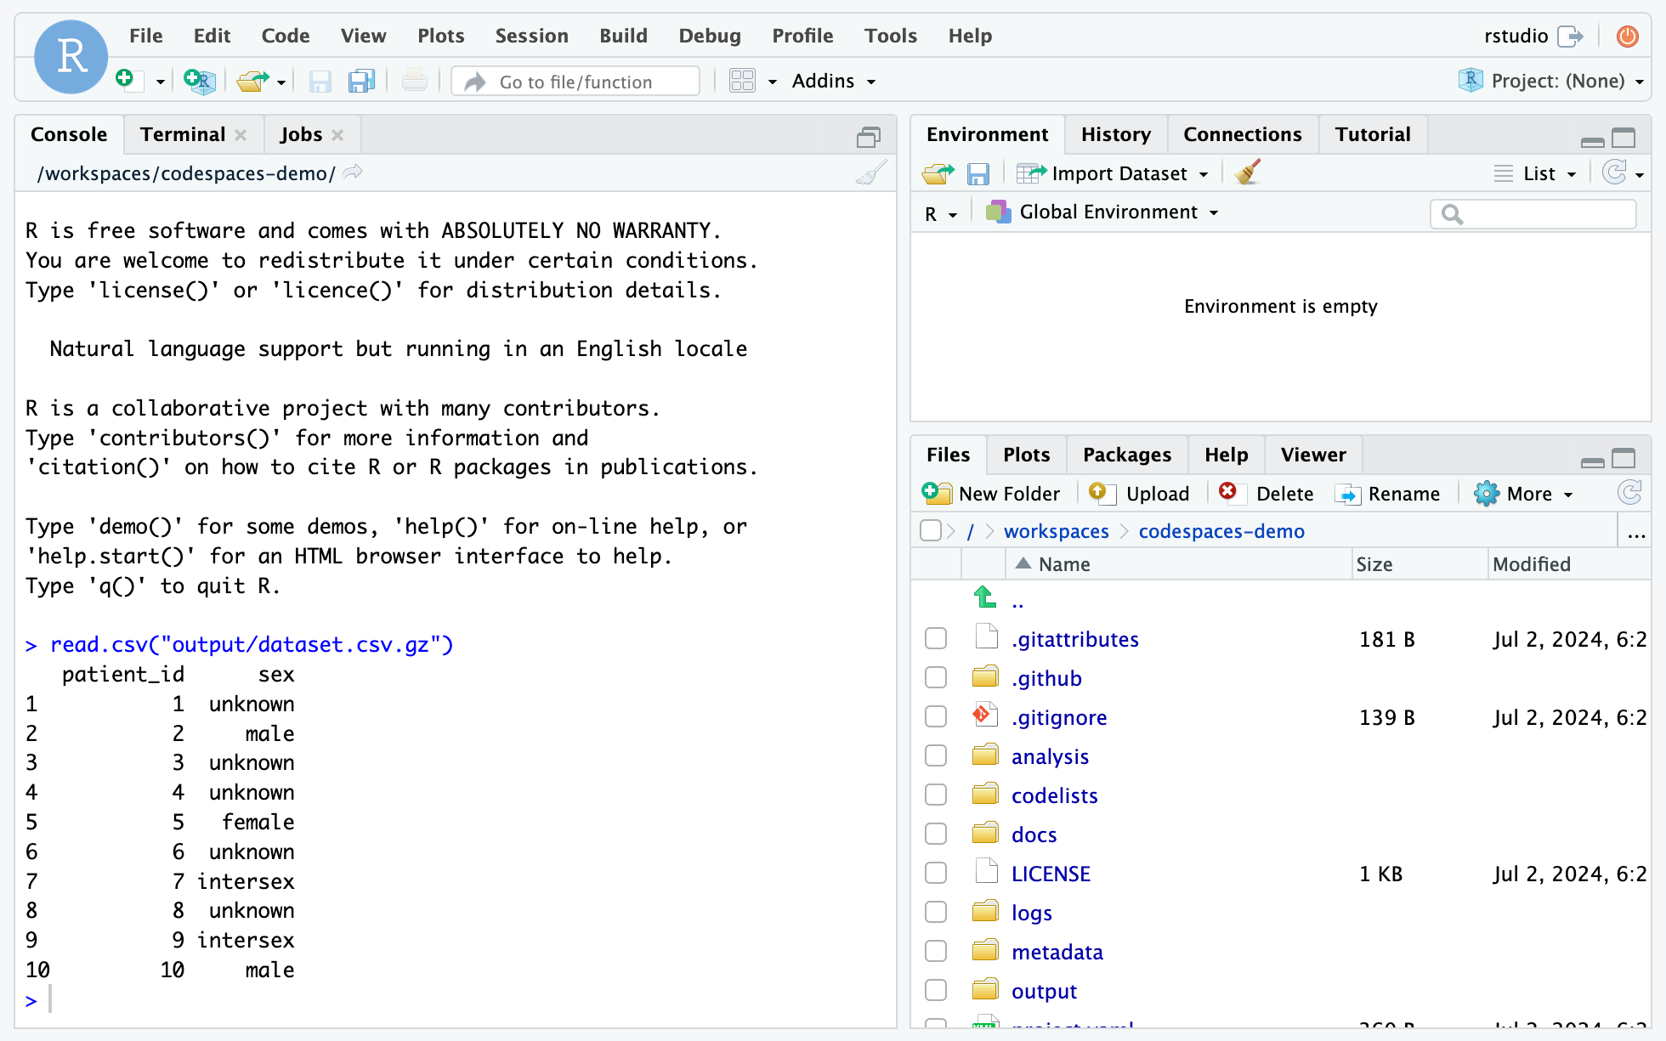Click the go to parent directory green arrow
1666x1041 pixels.
pos(985,598)
